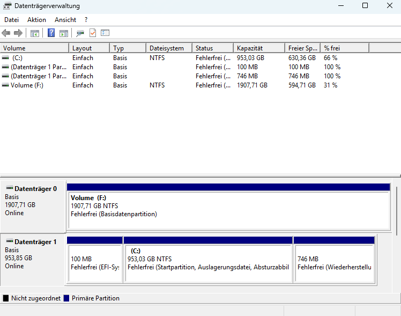Click the checkmark properties toolbar icon
This screenshot has height=316, width=401.
click(93, 33)
